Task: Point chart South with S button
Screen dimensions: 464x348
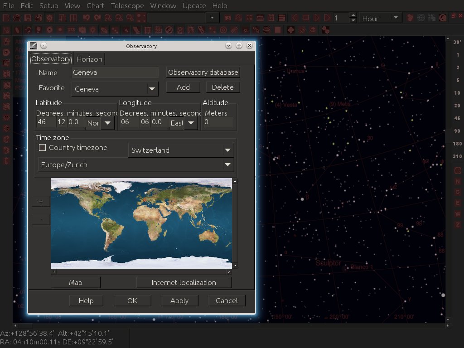Action: pyautogui.click(x=458, y=192)
